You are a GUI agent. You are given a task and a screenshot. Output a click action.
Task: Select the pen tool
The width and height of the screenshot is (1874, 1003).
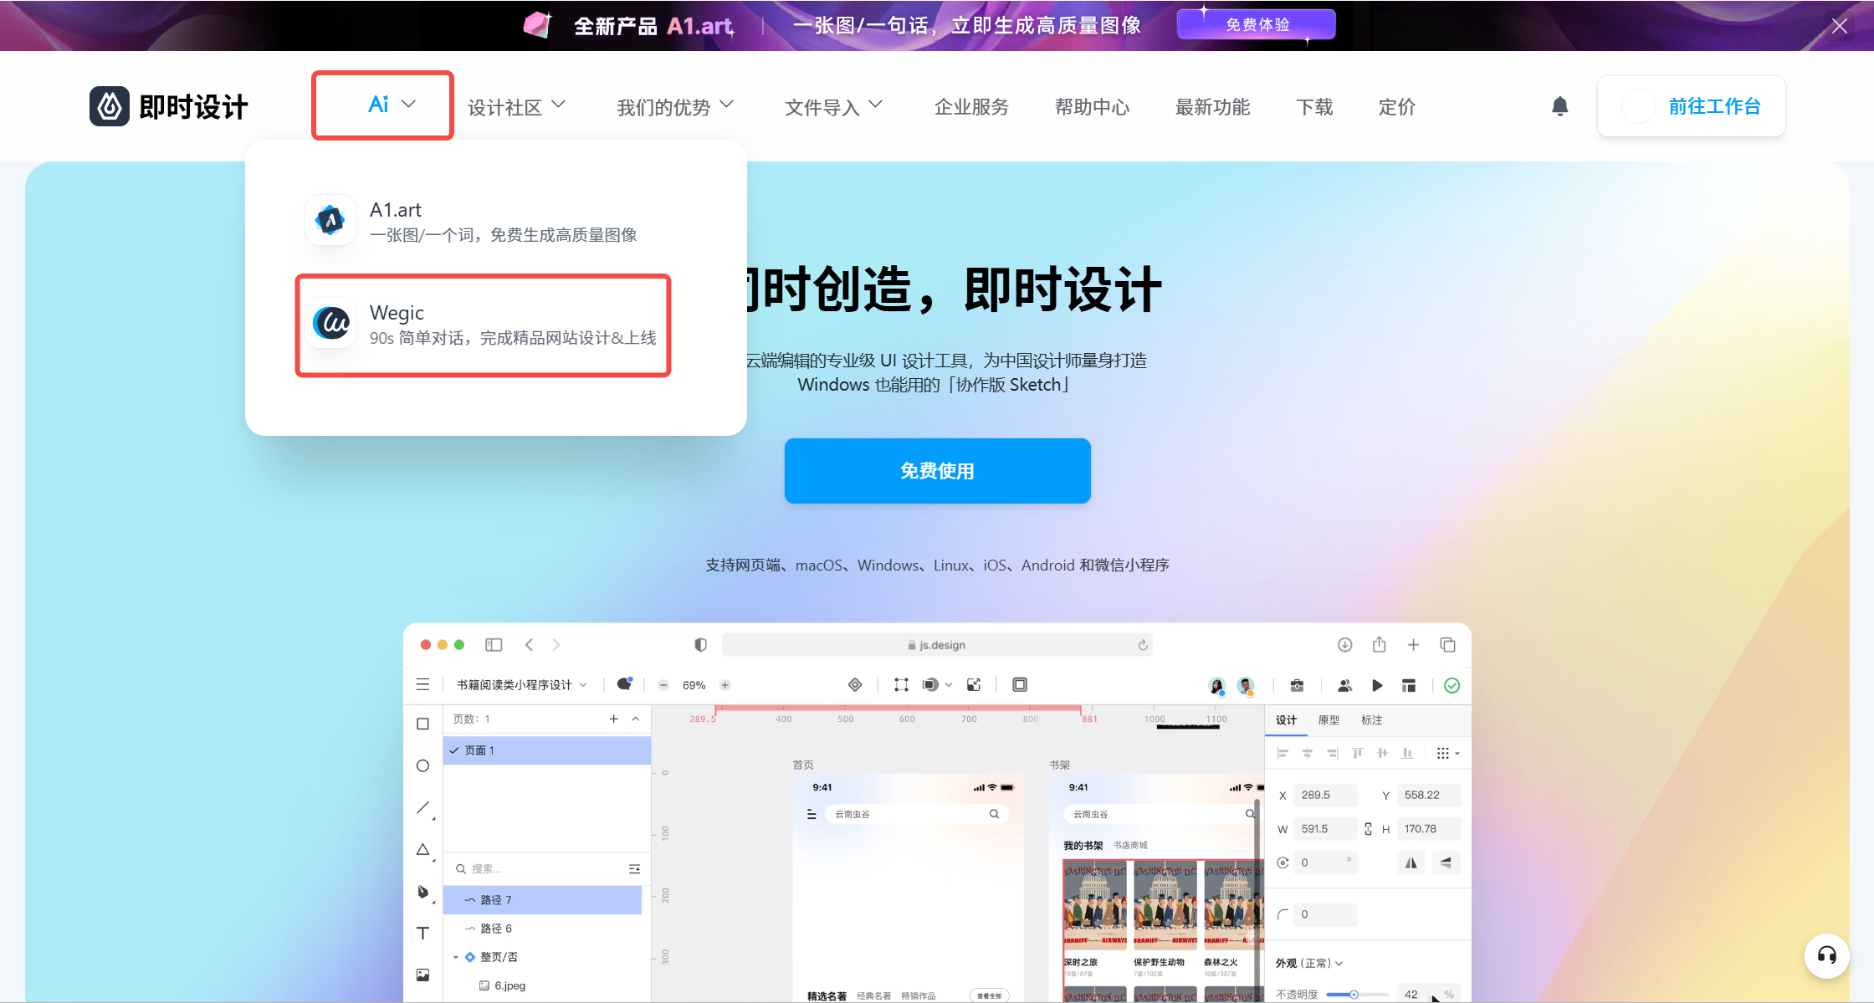[423, 892]
